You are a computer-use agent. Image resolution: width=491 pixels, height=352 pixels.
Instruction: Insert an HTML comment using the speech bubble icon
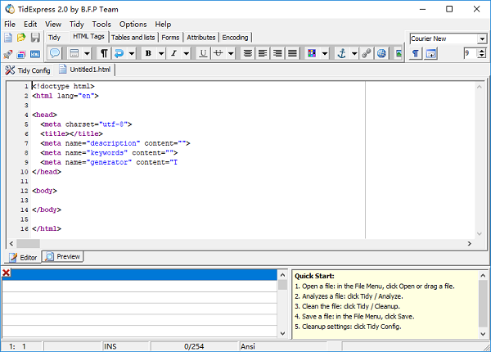[x=56, y=53]
